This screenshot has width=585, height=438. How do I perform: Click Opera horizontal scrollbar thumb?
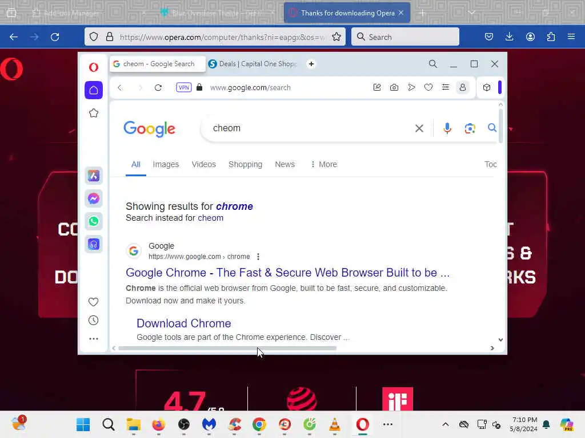pos(227,348)
